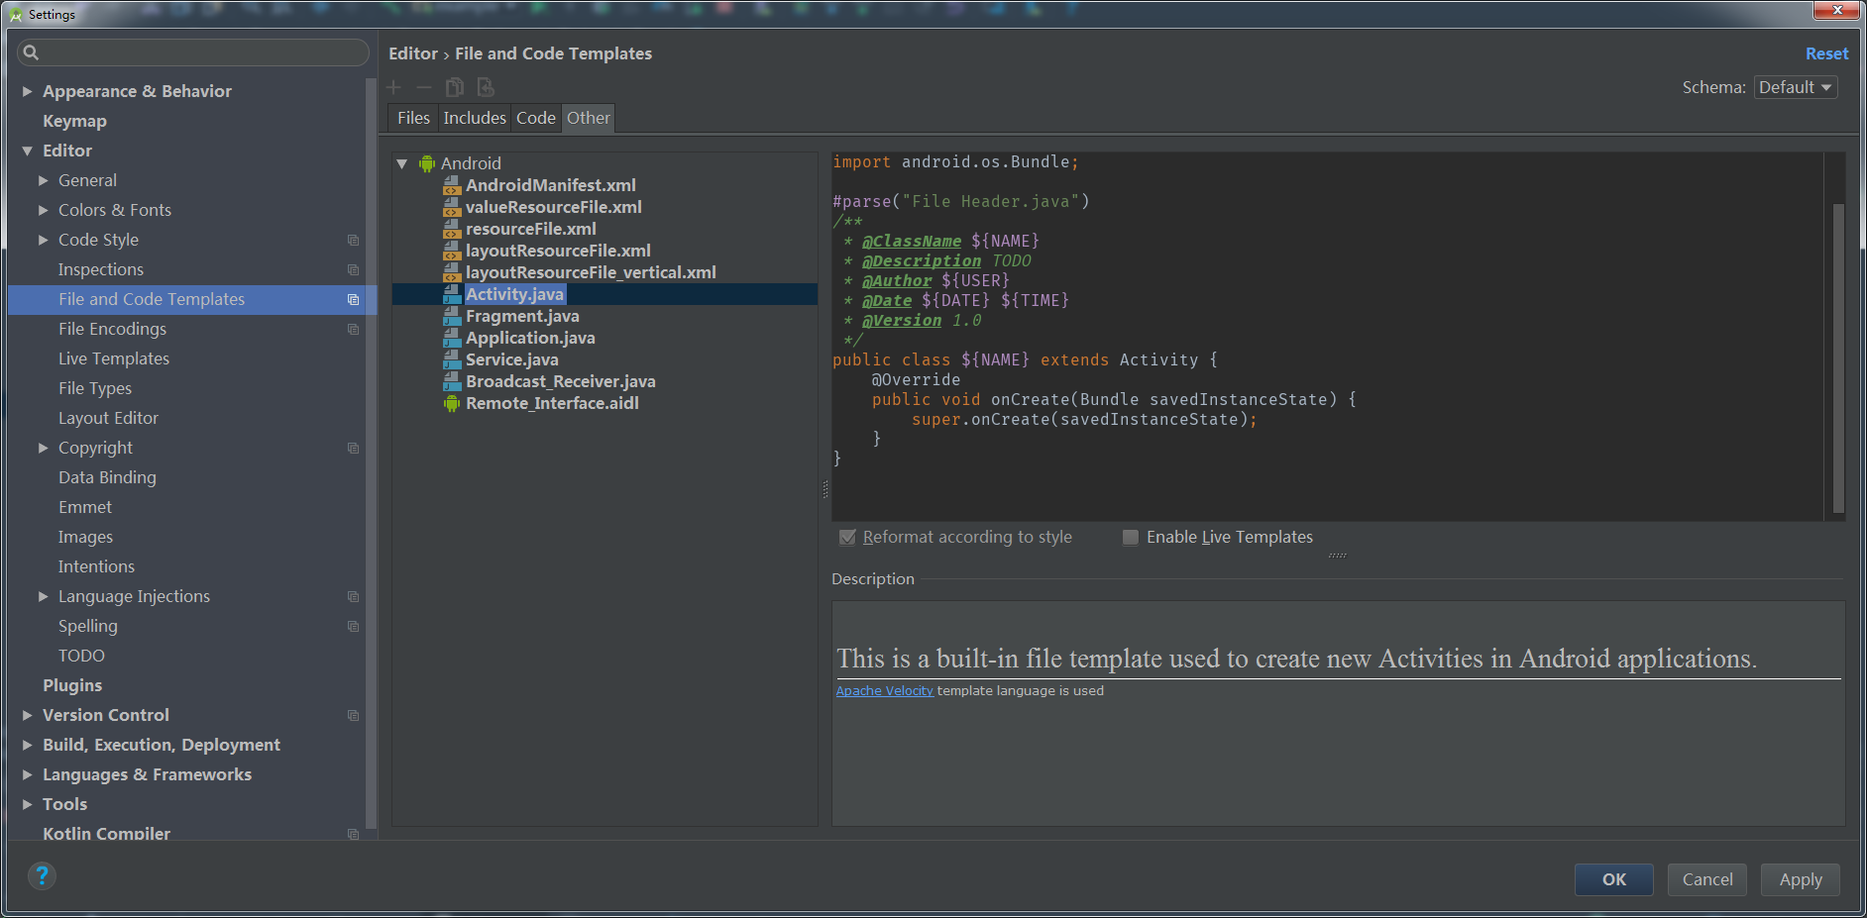Open the Apache Velocity link
The image size is (1867, 918).
tap(884, 690)
